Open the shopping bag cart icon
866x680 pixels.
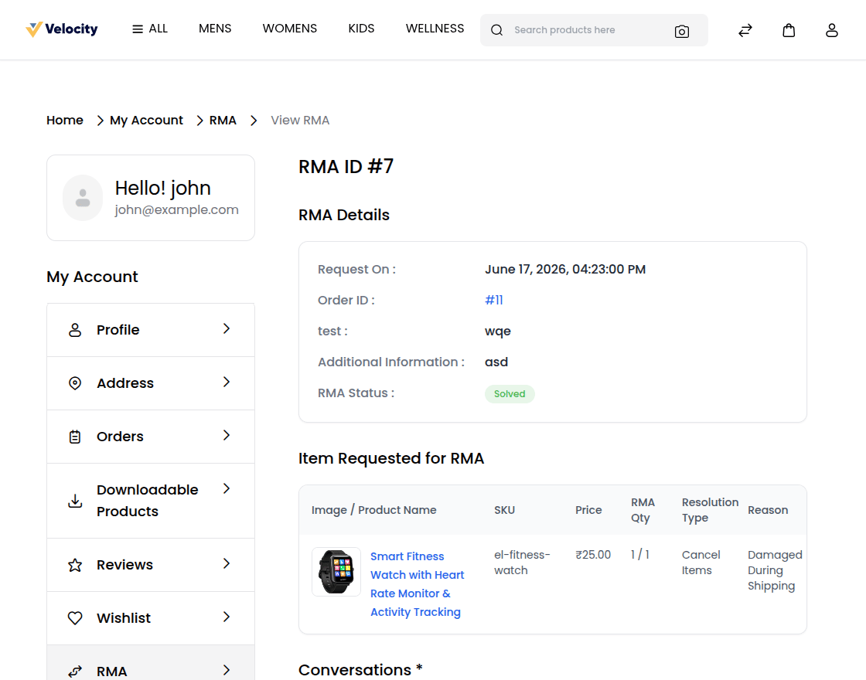click(789, 30)
